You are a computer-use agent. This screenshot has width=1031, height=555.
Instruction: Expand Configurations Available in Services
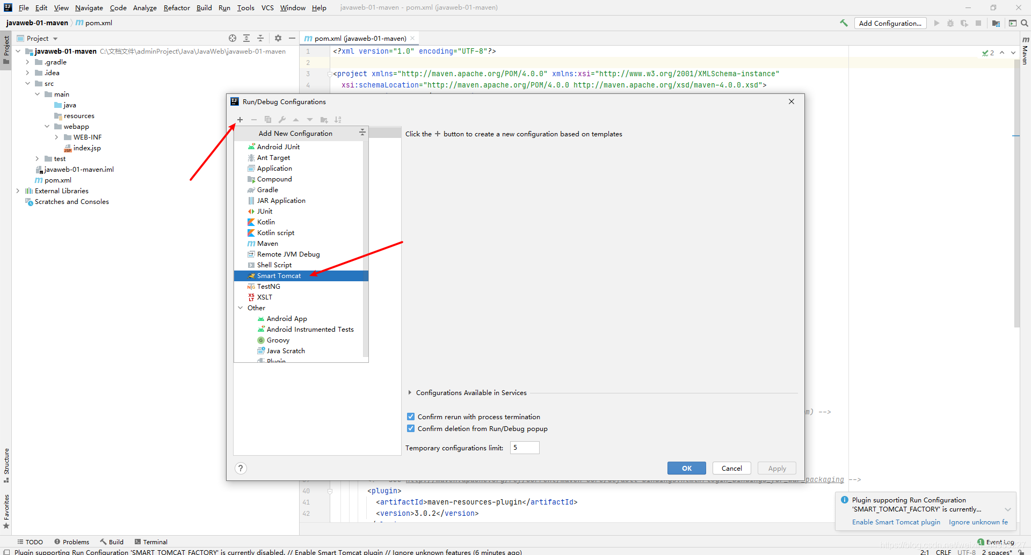tap(410, 392)
